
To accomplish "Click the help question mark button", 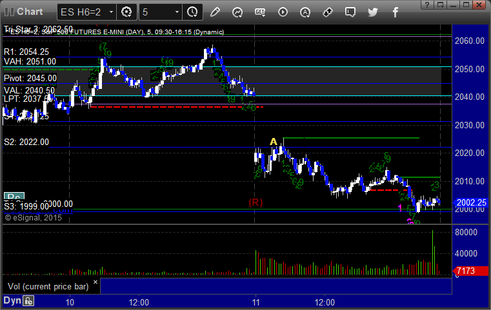I will pyautogui.click(x=427, y=5).
